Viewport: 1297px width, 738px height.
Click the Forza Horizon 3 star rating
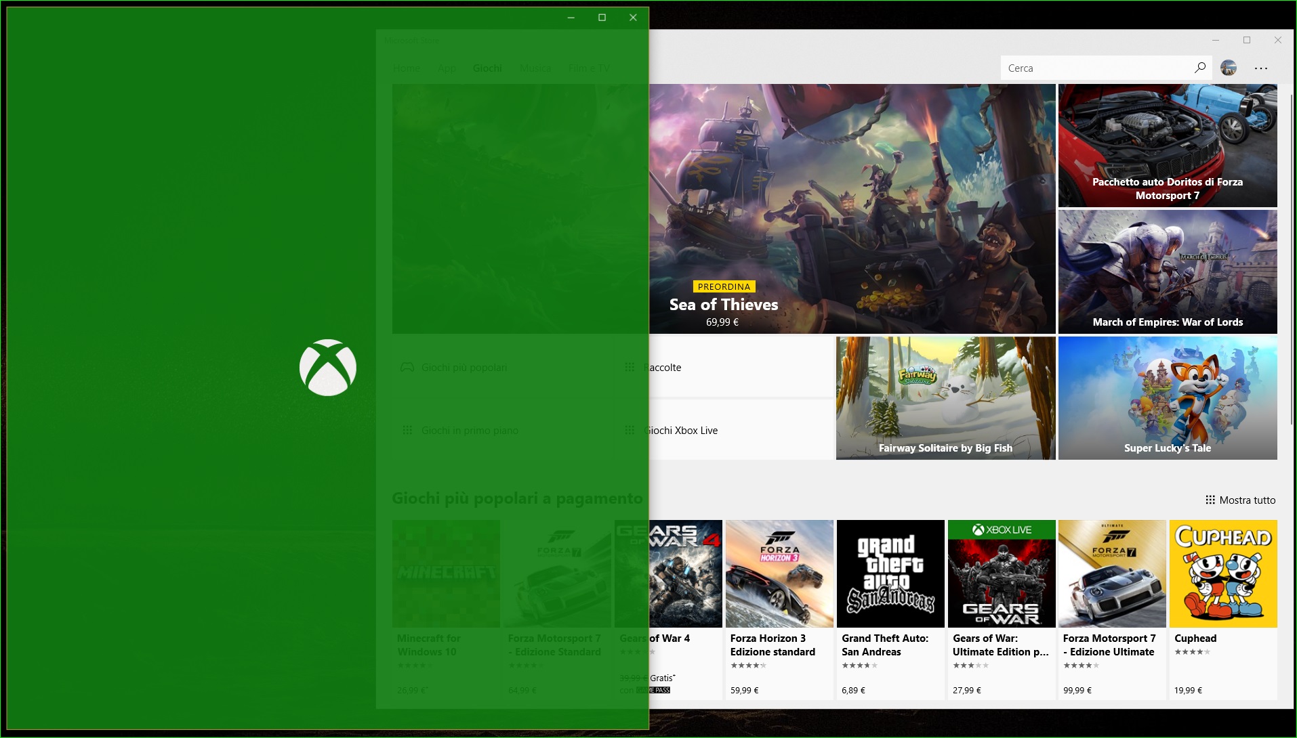[x=748, y=666]
